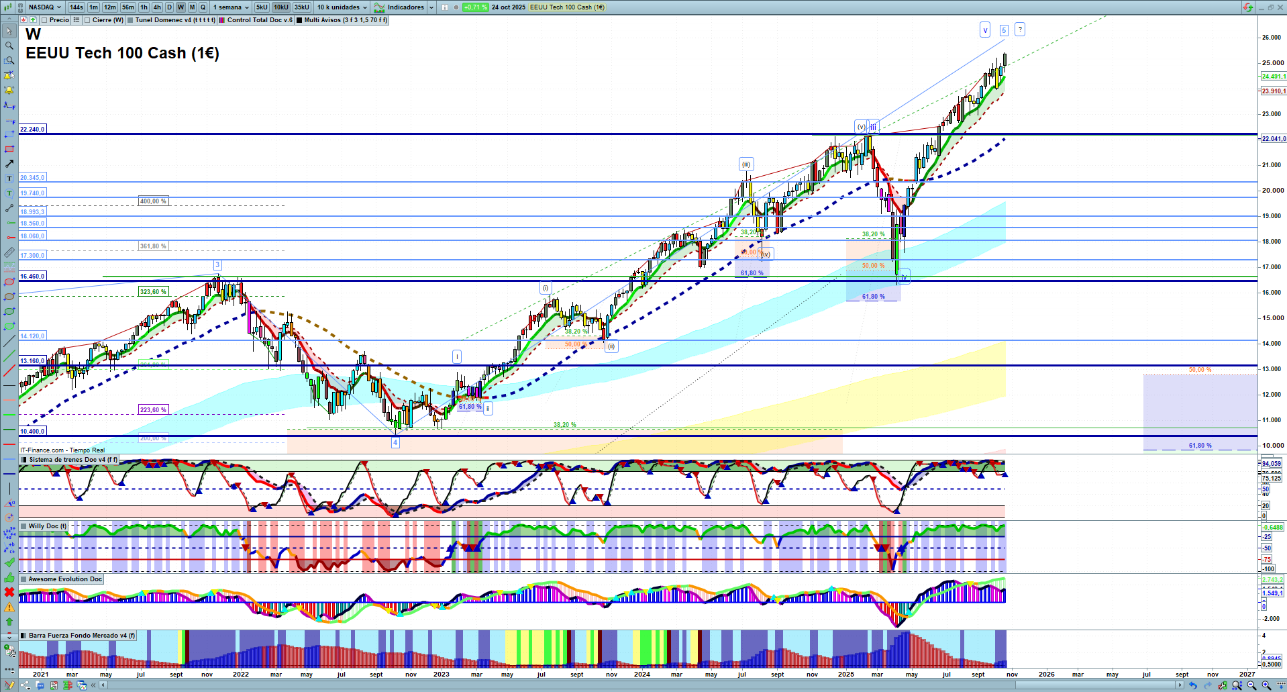Click the green thumbs-up icon
The height and width of the screenshot is (692, 1287).
click(9, 577)
